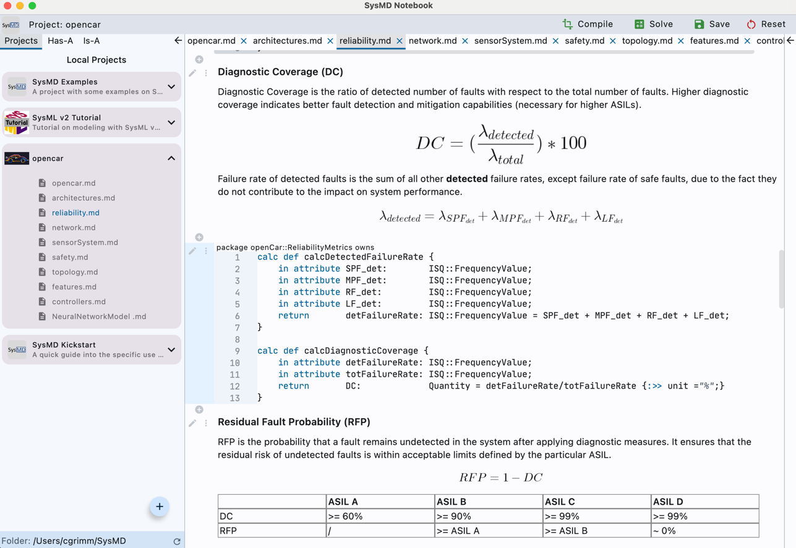796x548 pixels.
Task: Click the vertical scrollbar thumb
Action: [782, 279]
